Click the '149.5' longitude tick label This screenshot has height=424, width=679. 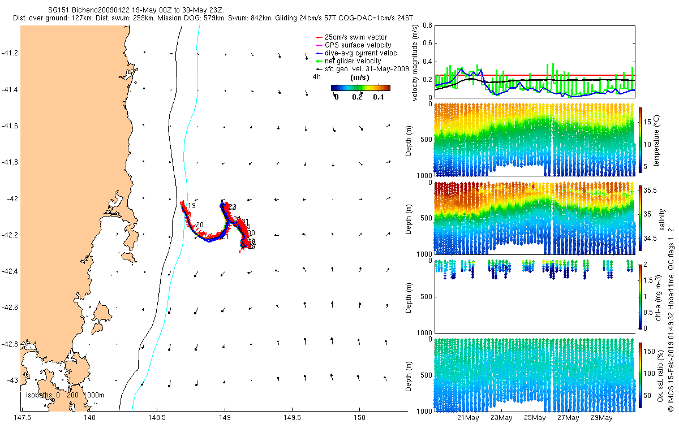coord(292,418)
